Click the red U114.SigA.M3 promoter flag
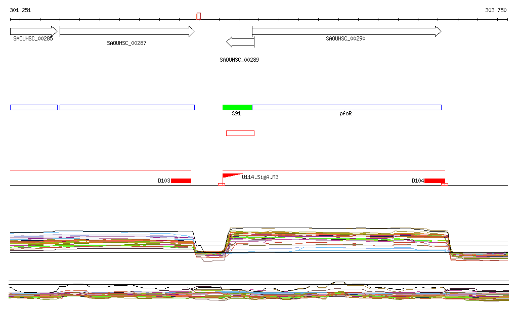This screenshot has height=309, width=518. [230, 176]
